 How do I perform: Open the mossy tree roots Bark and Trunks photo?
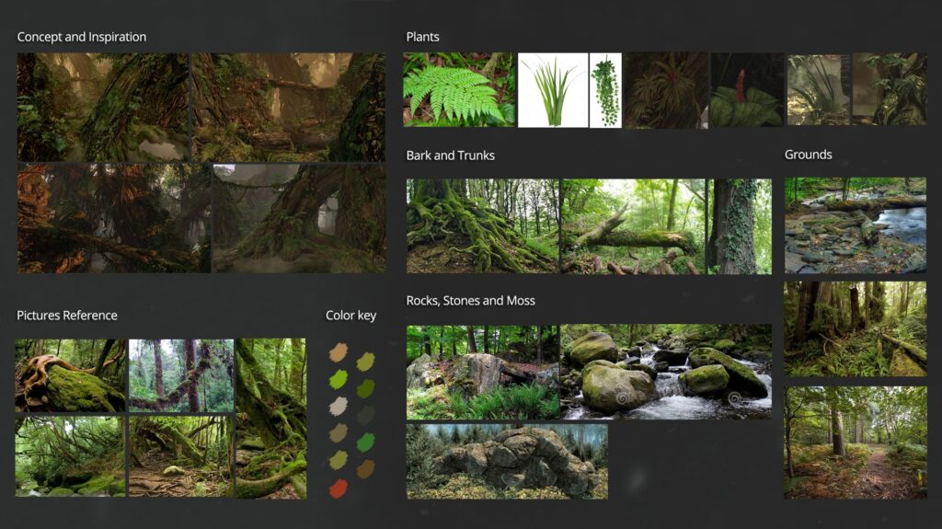(482, 226)
